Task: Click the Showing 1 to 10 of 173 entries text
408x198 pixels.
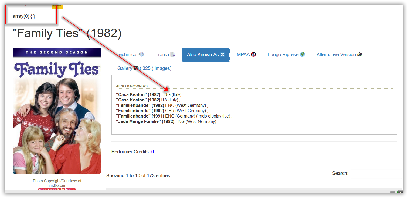Action: 138,176
